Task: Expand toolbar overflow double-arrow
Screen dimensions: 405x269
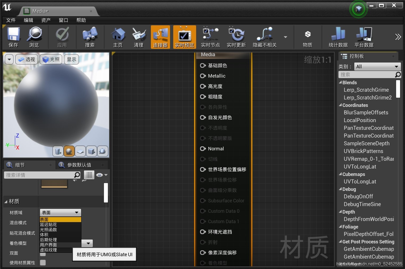Action: [x=398, y=37]
